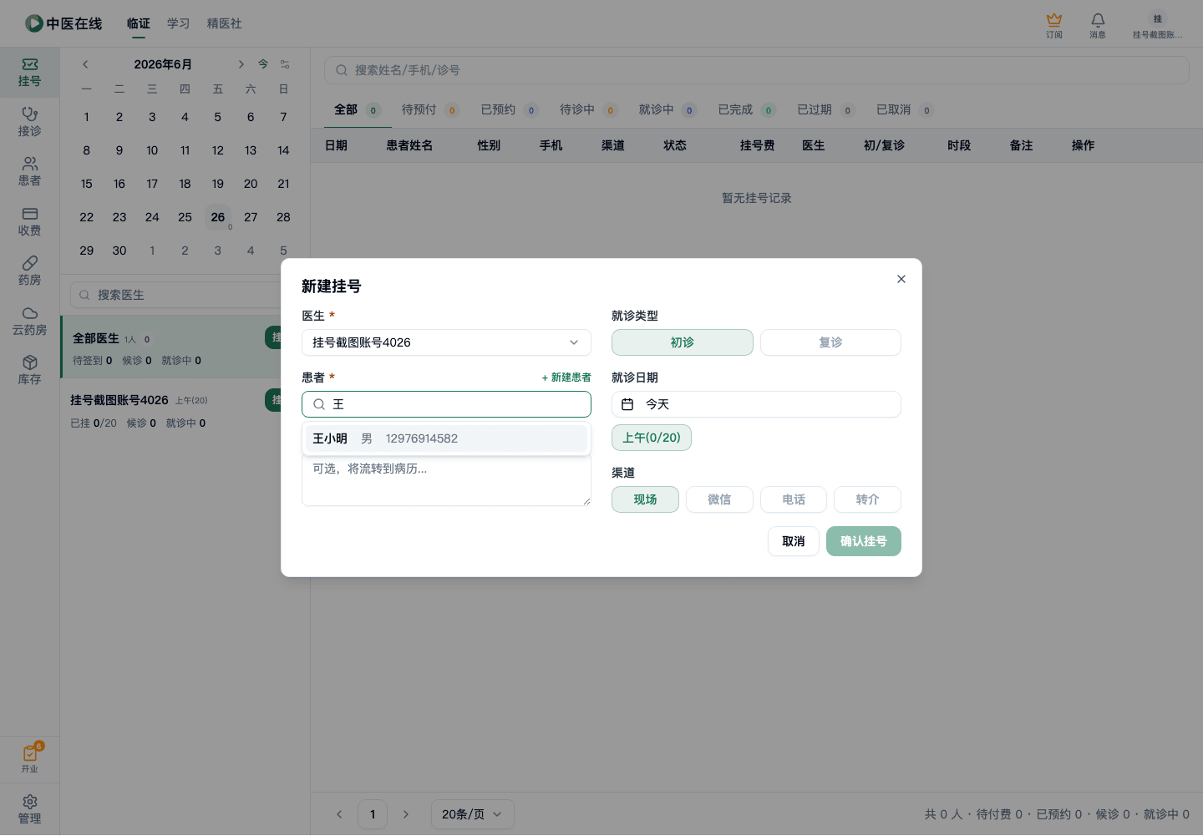Open the 消息 notifications bell
The height and width of the screenshot is (836, 1203).
(1098, 25)
